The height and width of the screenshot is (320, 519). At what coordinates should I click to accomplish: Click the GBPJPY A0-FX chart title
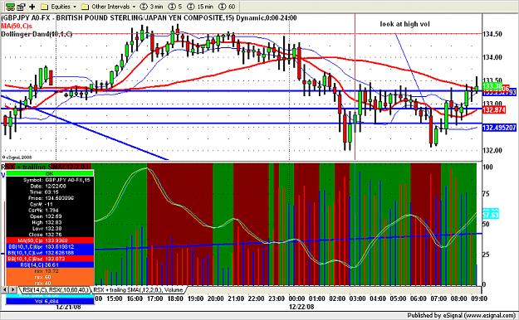[149, 18]
